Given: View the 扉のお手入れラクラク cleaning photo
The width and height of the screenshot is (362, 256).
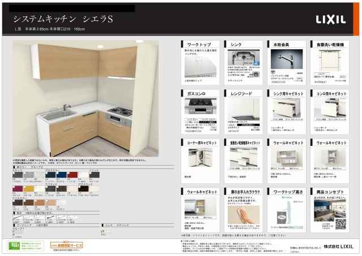Looking at the screenshot, I should (244, 215).
